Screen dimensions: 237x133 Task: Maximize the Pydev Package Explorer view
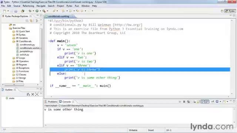click(x=41, y=16)
